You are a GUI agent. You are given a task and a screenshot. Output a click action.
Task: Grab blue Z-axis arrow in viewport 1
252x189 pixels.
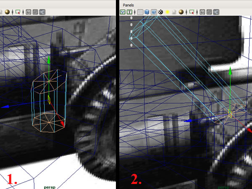(x=5, y=107)
